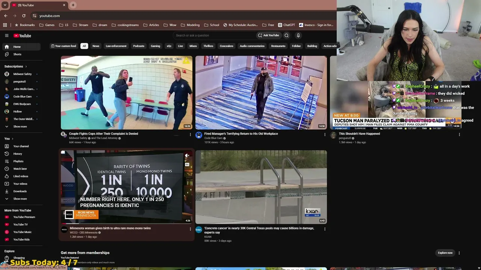Start voice search with the microphone icon
Image resolution: width=481 pixels, height=270 pixels.
298,36
